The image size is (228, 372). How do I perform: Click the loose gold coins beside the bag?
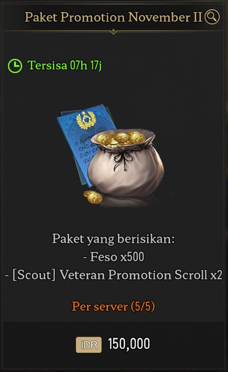(93, 197)
